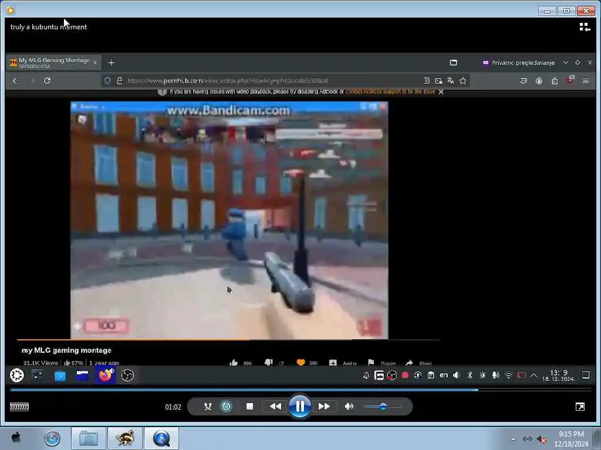Click the padlock site info icon
Viewport: 601px width, 450px height.
120,81
